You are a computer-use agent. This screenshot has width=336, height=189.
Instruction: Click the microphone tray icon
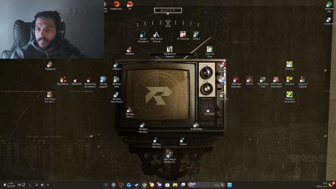click(x=36, y=185)
